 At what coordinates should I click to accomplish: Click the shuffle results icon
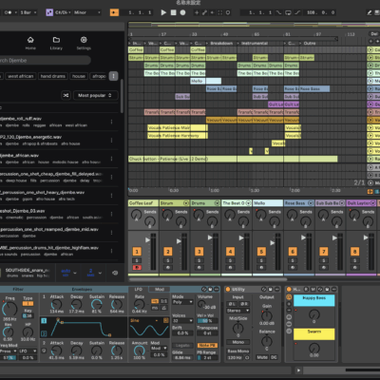[66, 95]
